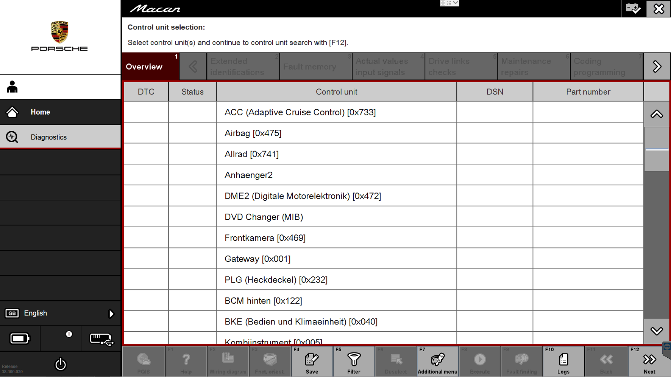
Task: Click the Part number column header
Action: coord(588,92)
